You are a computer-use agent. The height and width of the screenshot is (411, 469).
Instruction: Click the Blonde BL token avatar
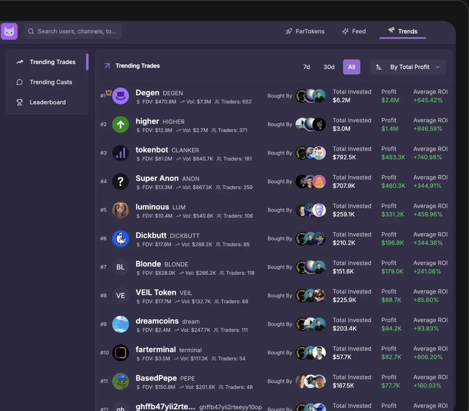click(121, 267)
